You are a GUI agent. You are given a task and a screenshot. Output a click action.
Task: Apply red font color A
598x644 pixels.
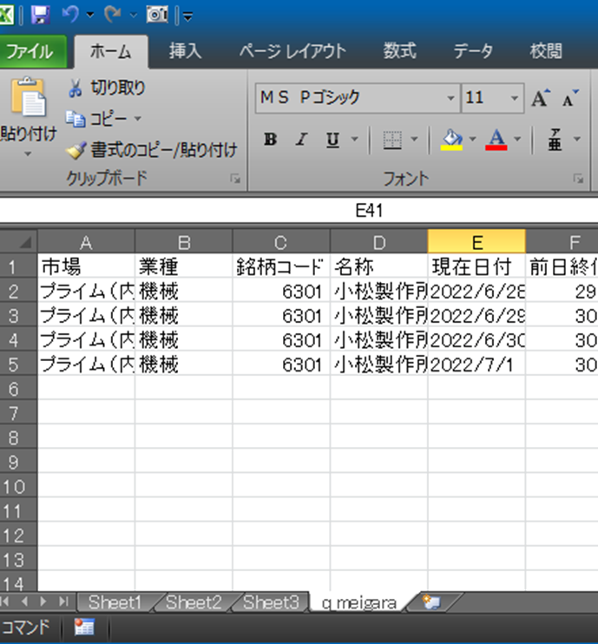496,140
